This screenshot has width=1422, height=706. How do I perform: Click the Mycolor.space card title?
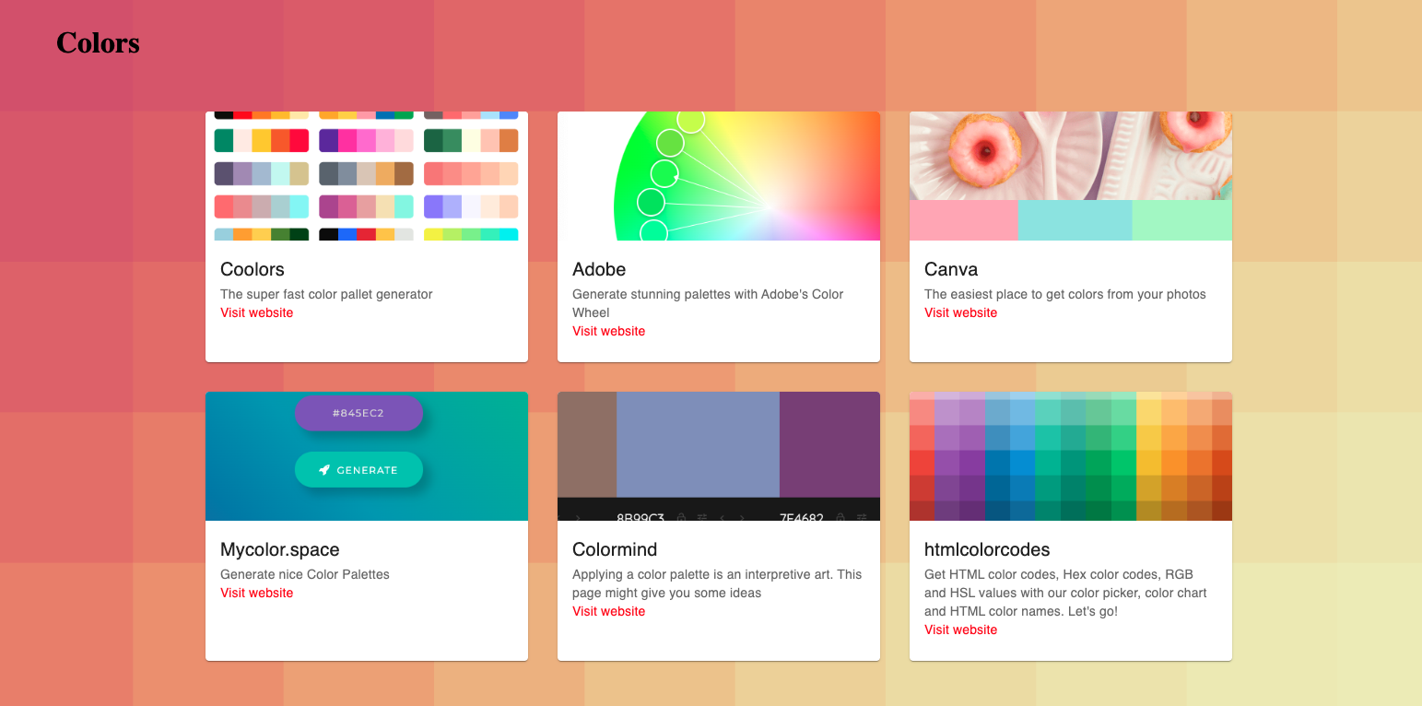[x=280, y=549]
